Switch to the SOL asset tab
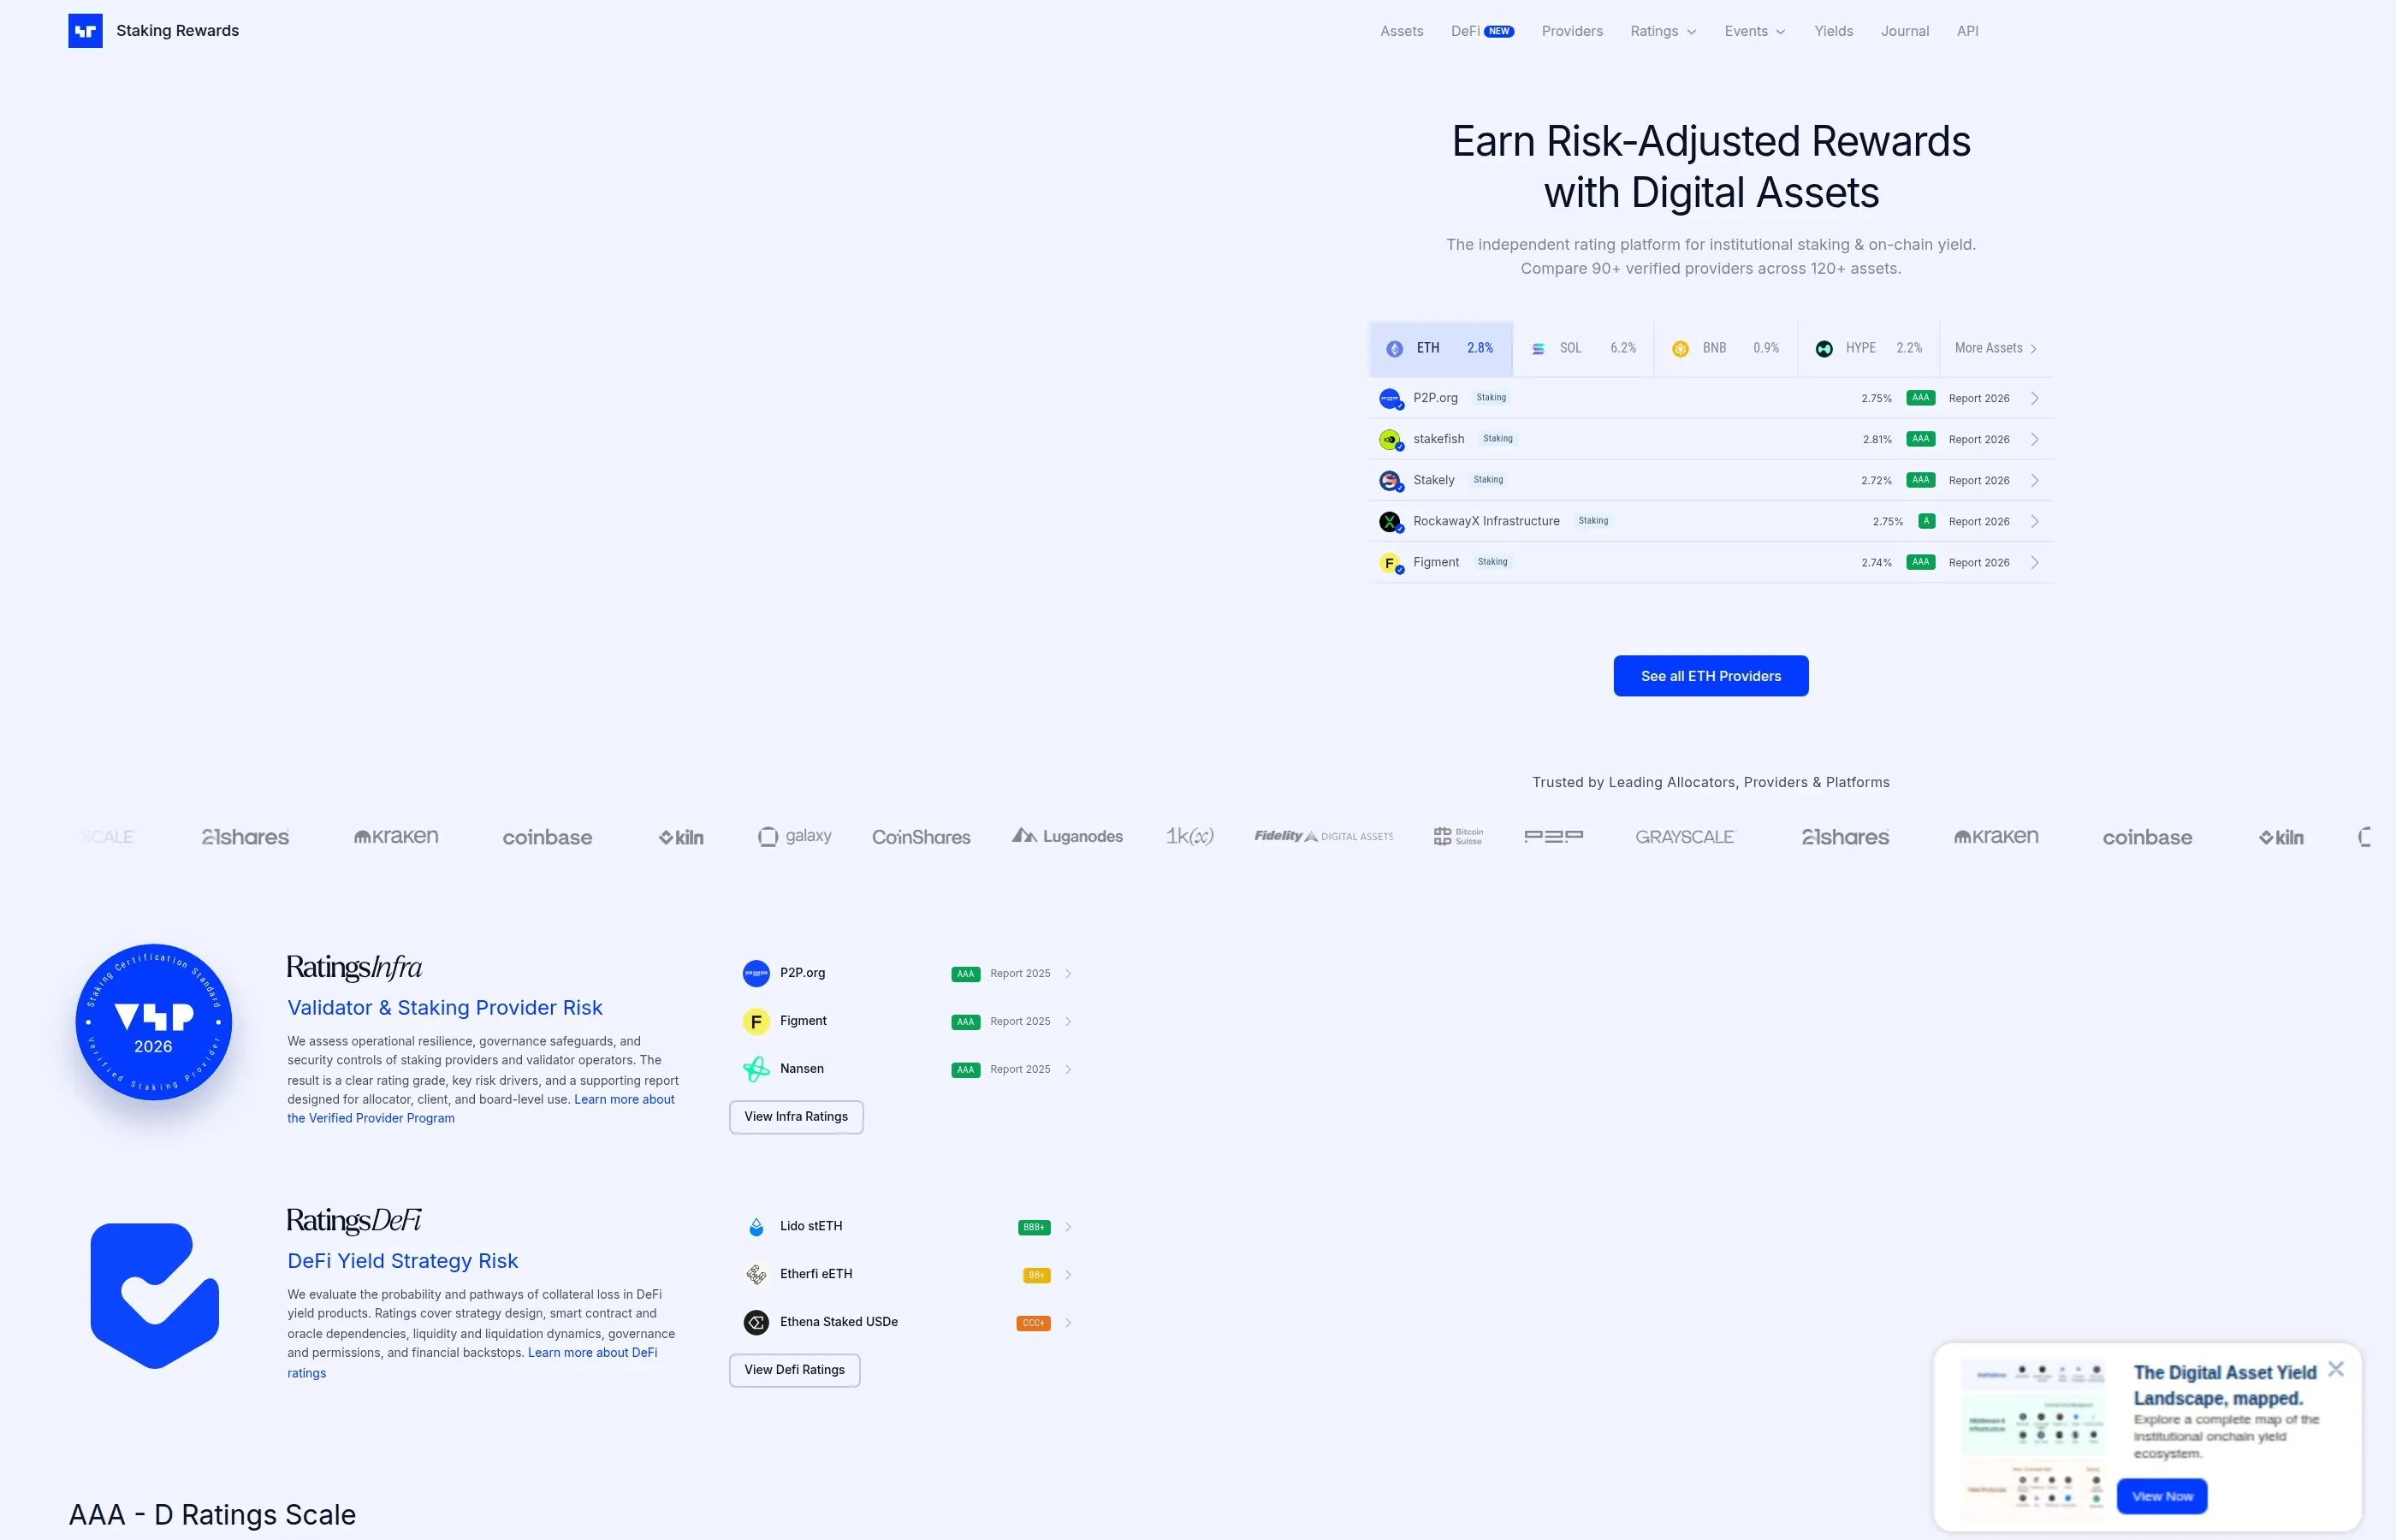The image size is (2396, 1540). click(1583, 349)
